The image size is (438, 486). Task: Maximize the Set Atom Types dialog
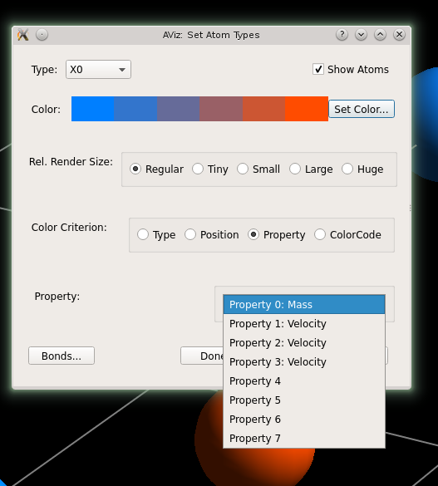coord(380,35)
